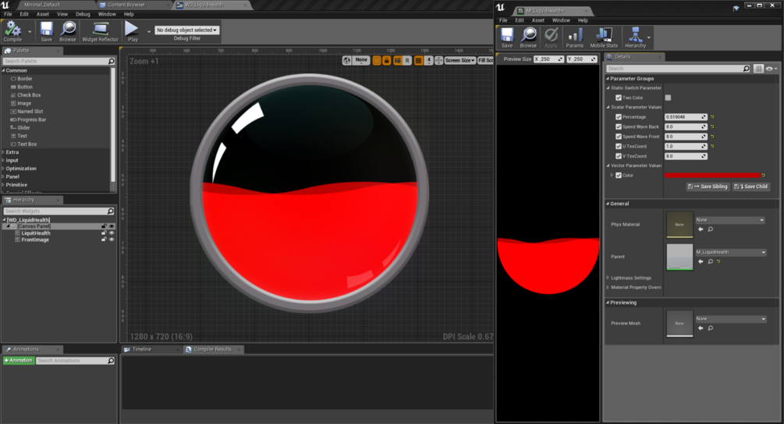Uncheck Speed Wave Front override checkbox

coord(619,137)
